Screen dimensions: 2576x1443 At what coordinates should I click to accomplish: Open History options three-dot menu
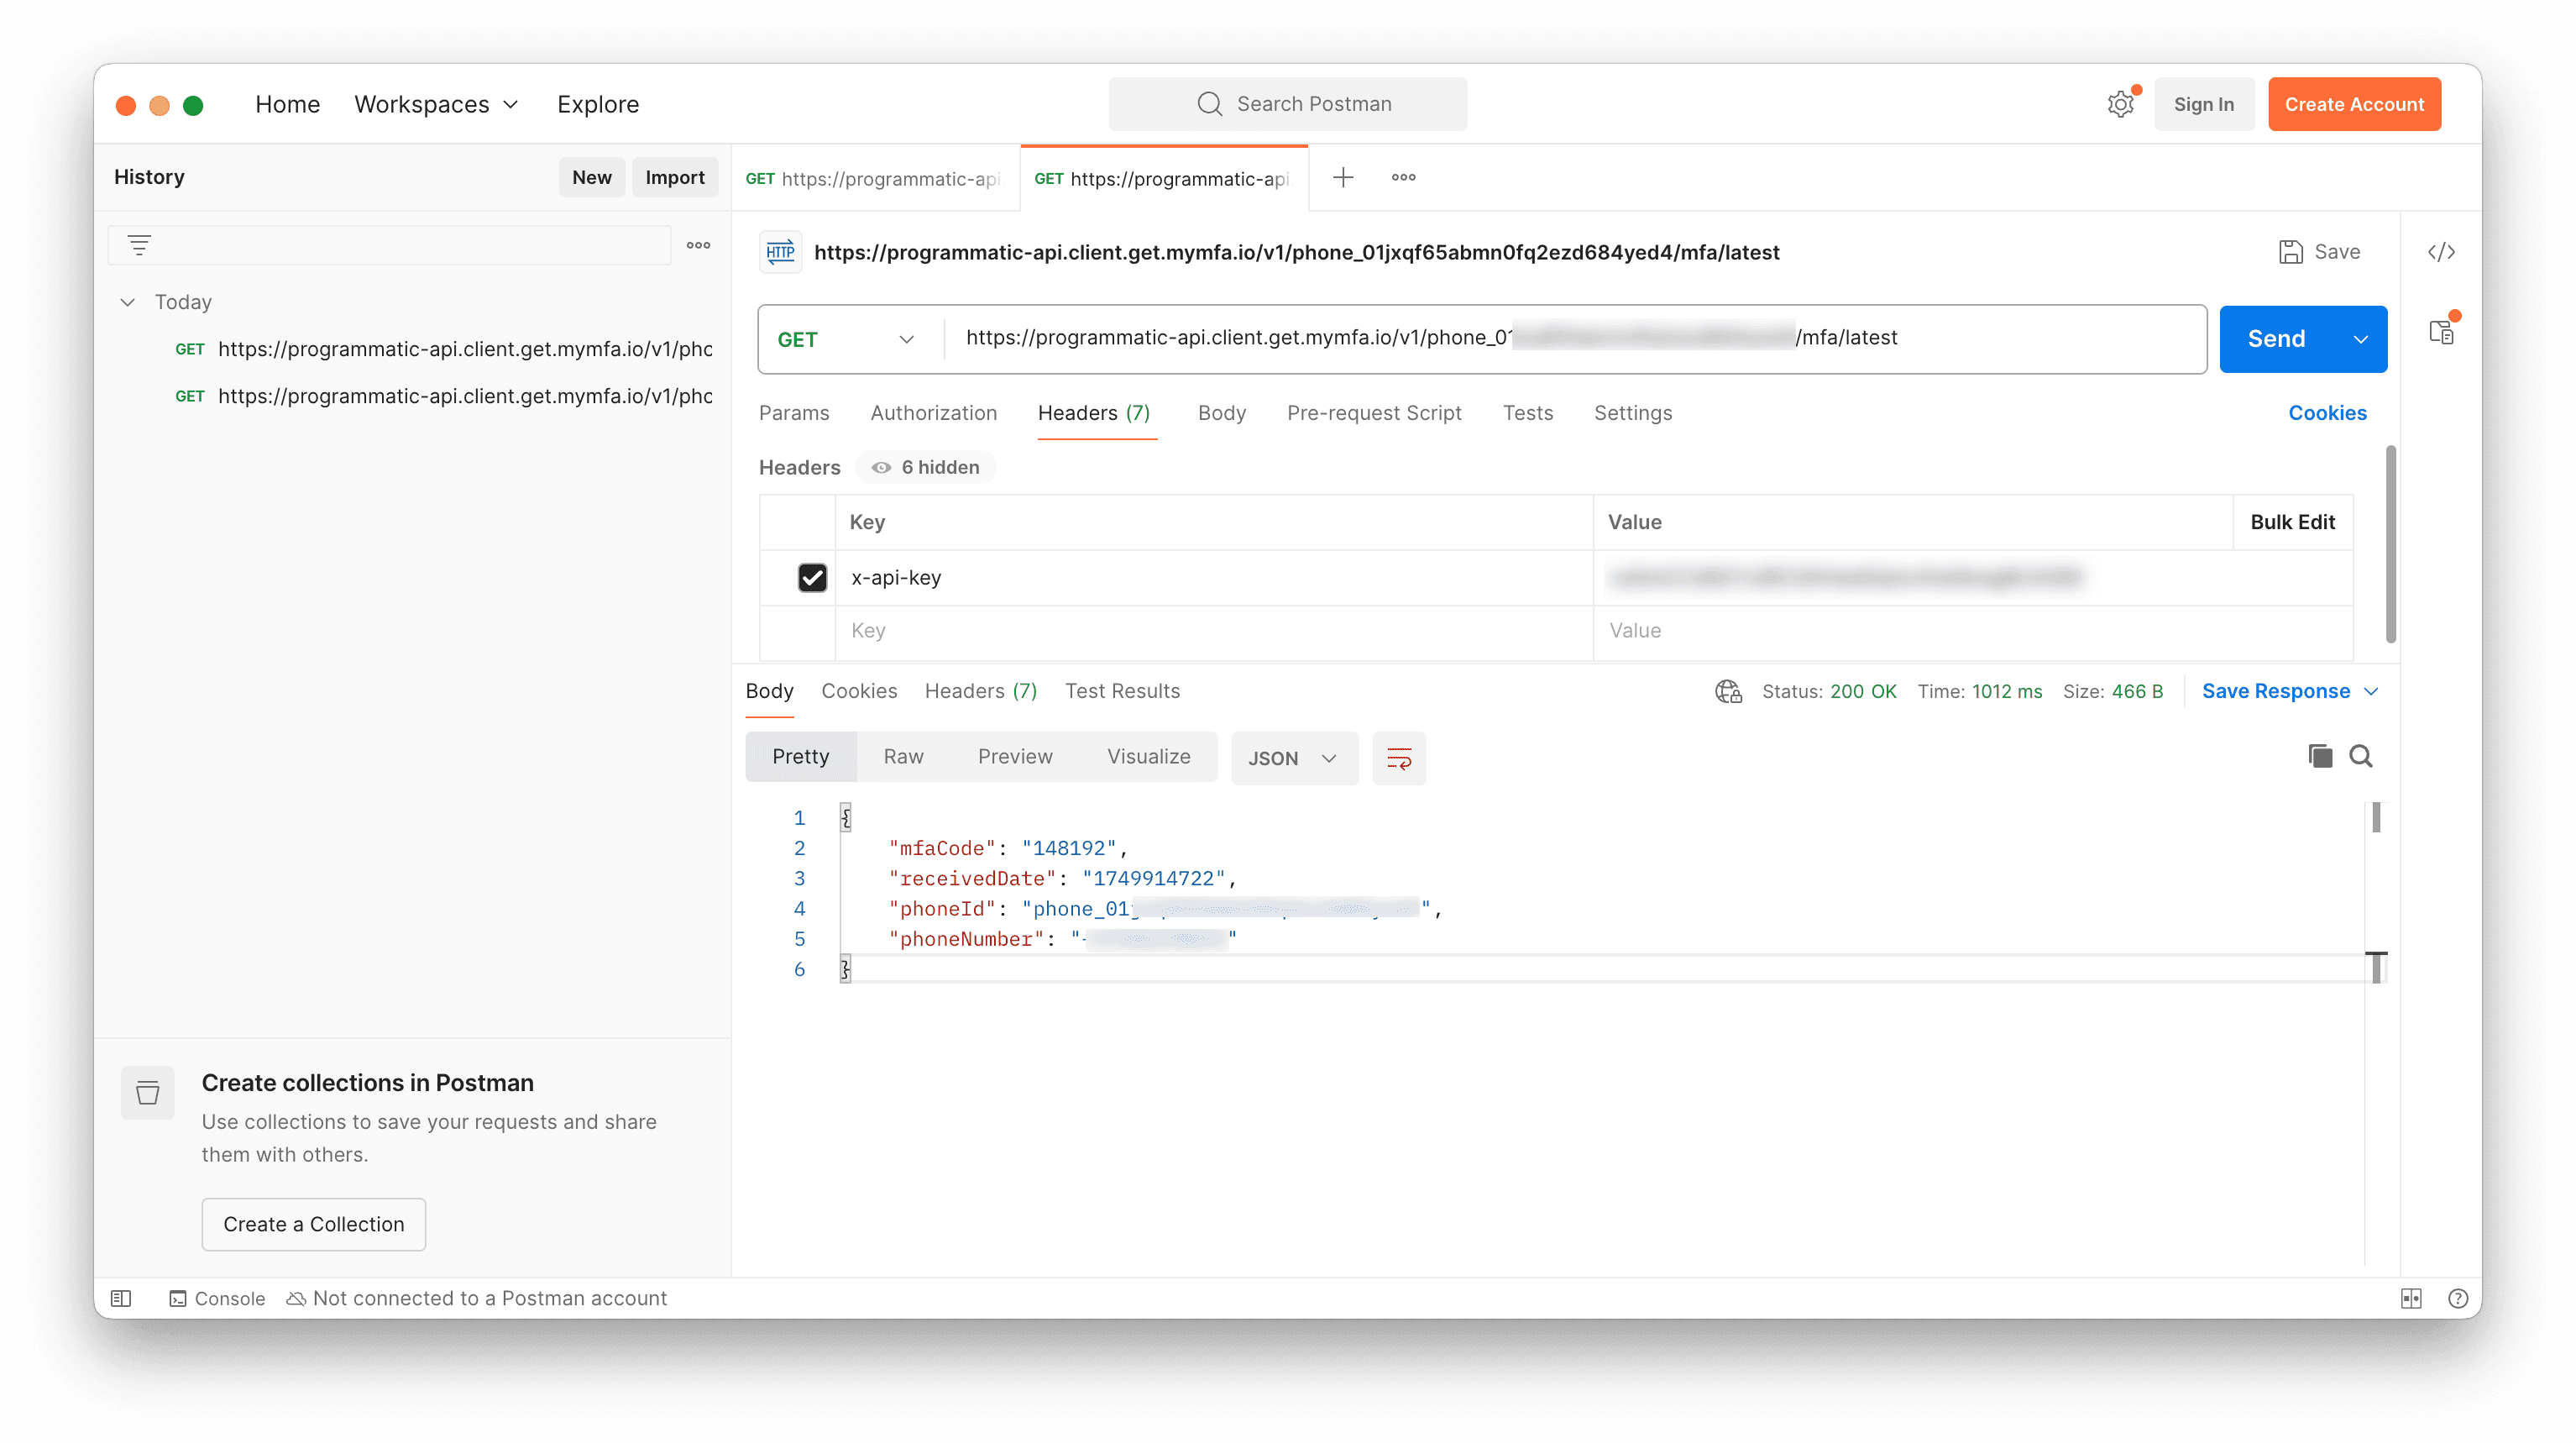coord(698,245)
